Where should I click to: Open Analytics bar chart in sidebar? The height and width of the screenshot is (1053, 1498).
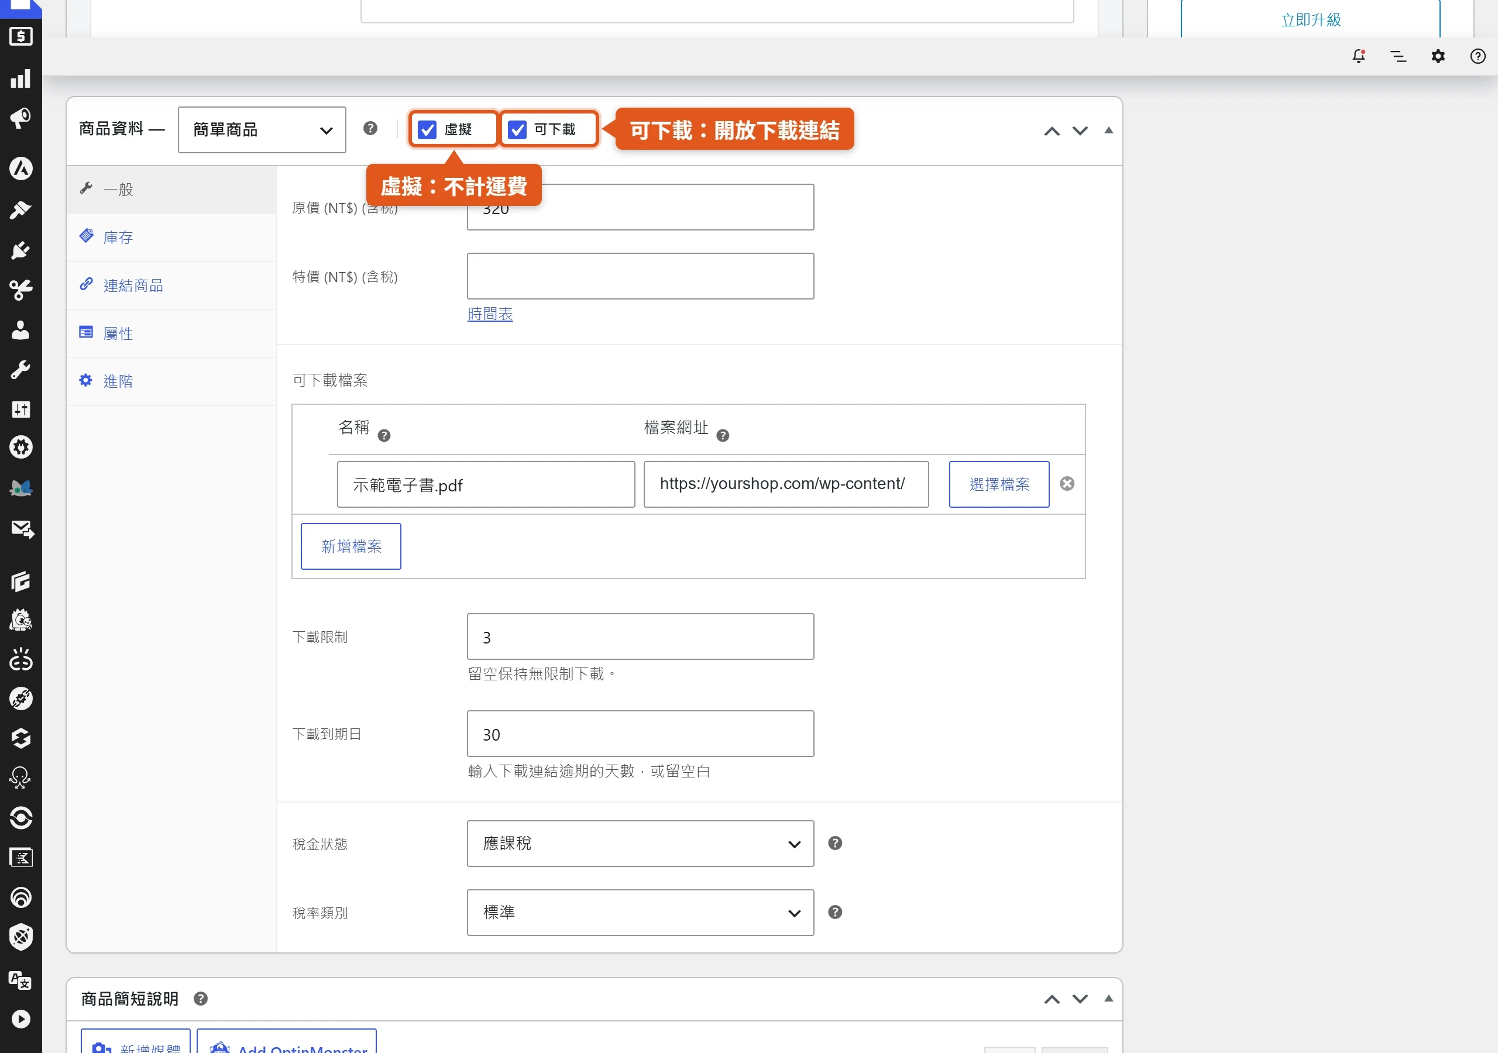pos(21,78)
